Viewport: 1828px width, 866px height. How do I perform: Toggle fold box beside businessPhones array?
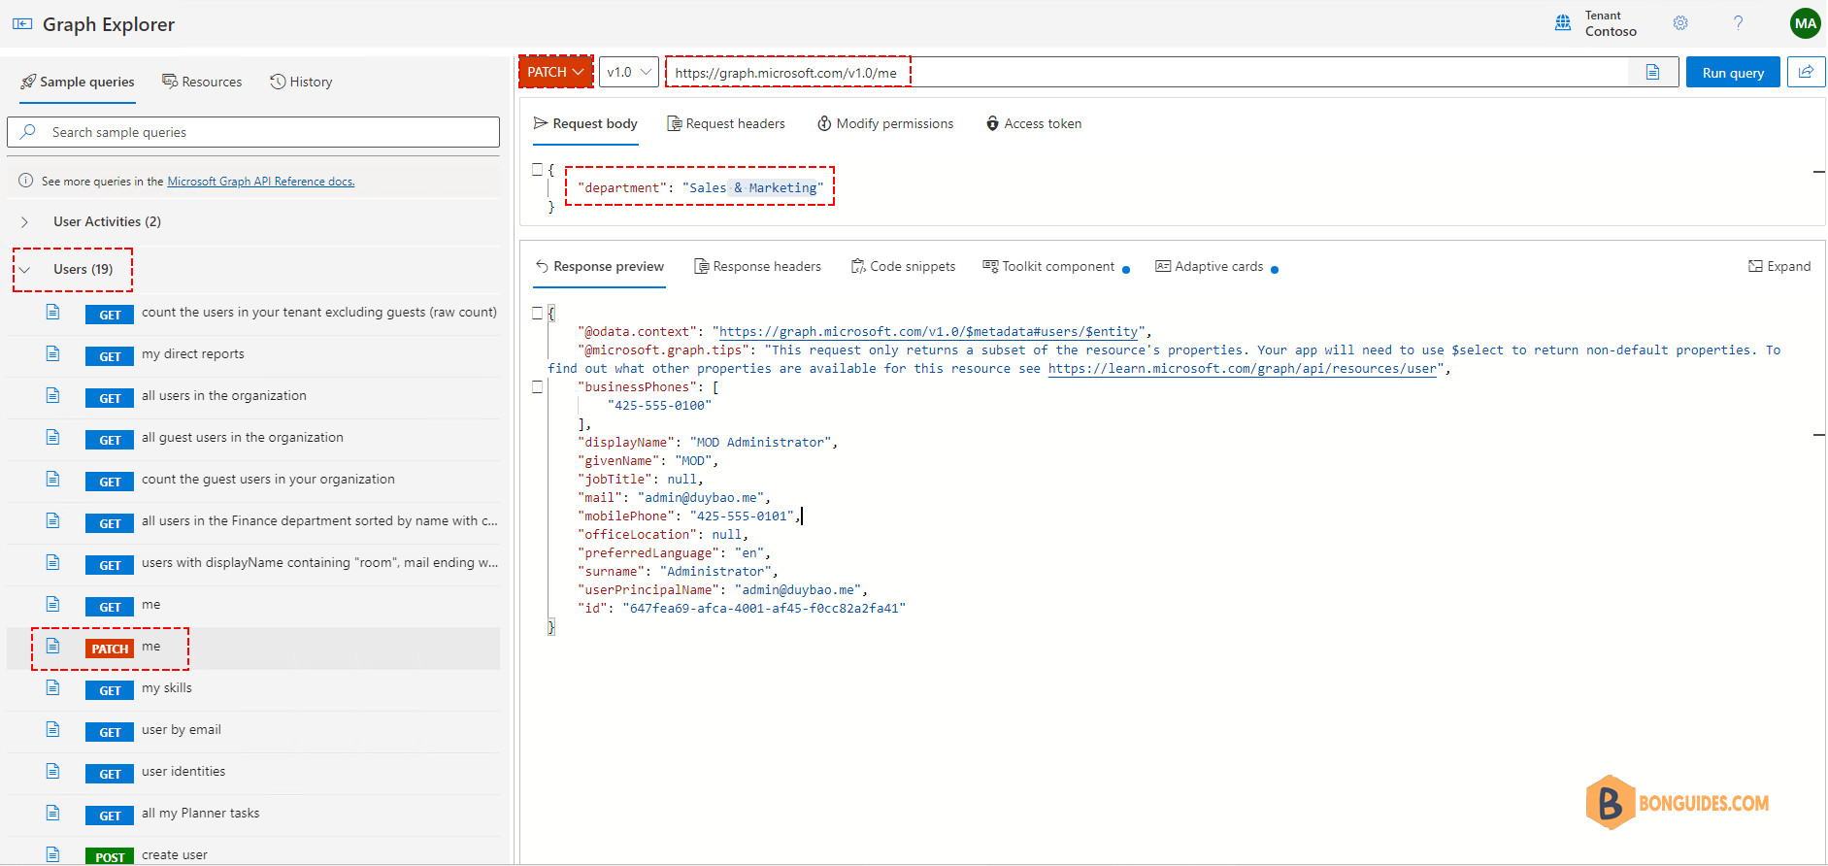click(x=537, y=386)
